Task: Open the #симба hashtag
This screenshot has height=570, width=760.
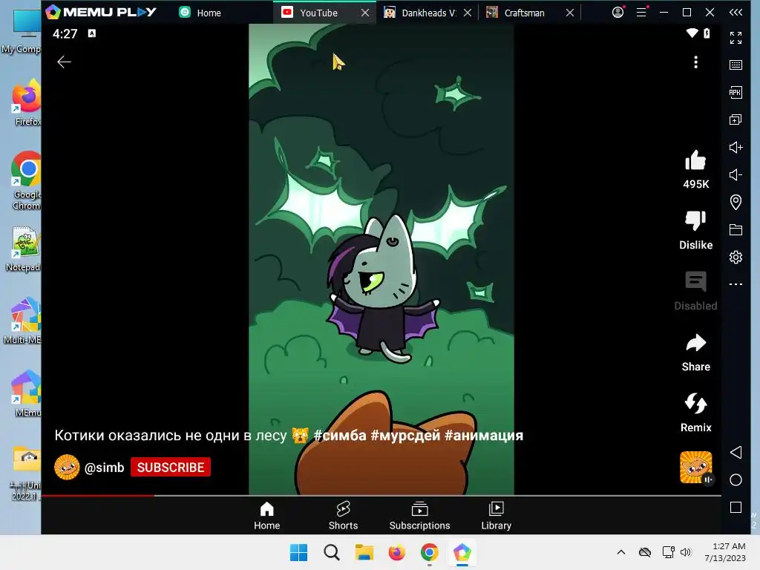Action: point(340,435)
